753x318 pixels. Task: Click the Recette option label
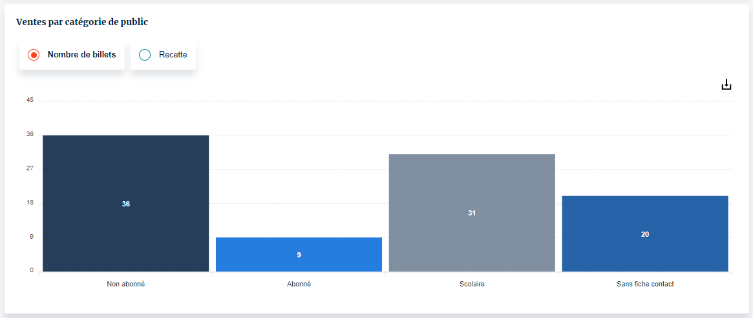pos(173,55)
